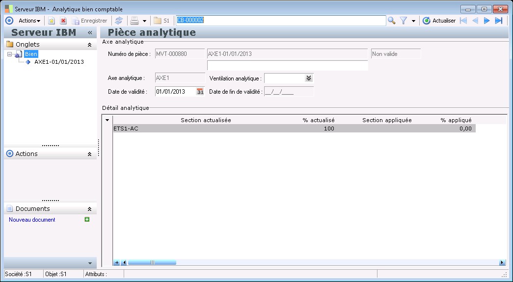
Task: Click the Numéro de pièce MVT-000880 field
Action: (x=180, y=54)
